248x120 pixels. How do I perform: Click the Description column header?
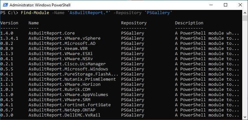coord(189,23)
